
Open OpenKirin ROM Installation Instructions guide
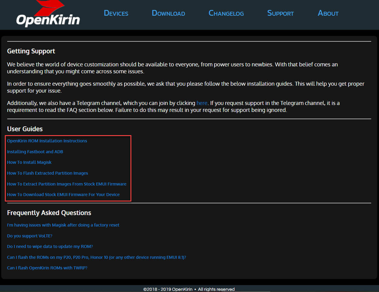(x=47, y=141)
